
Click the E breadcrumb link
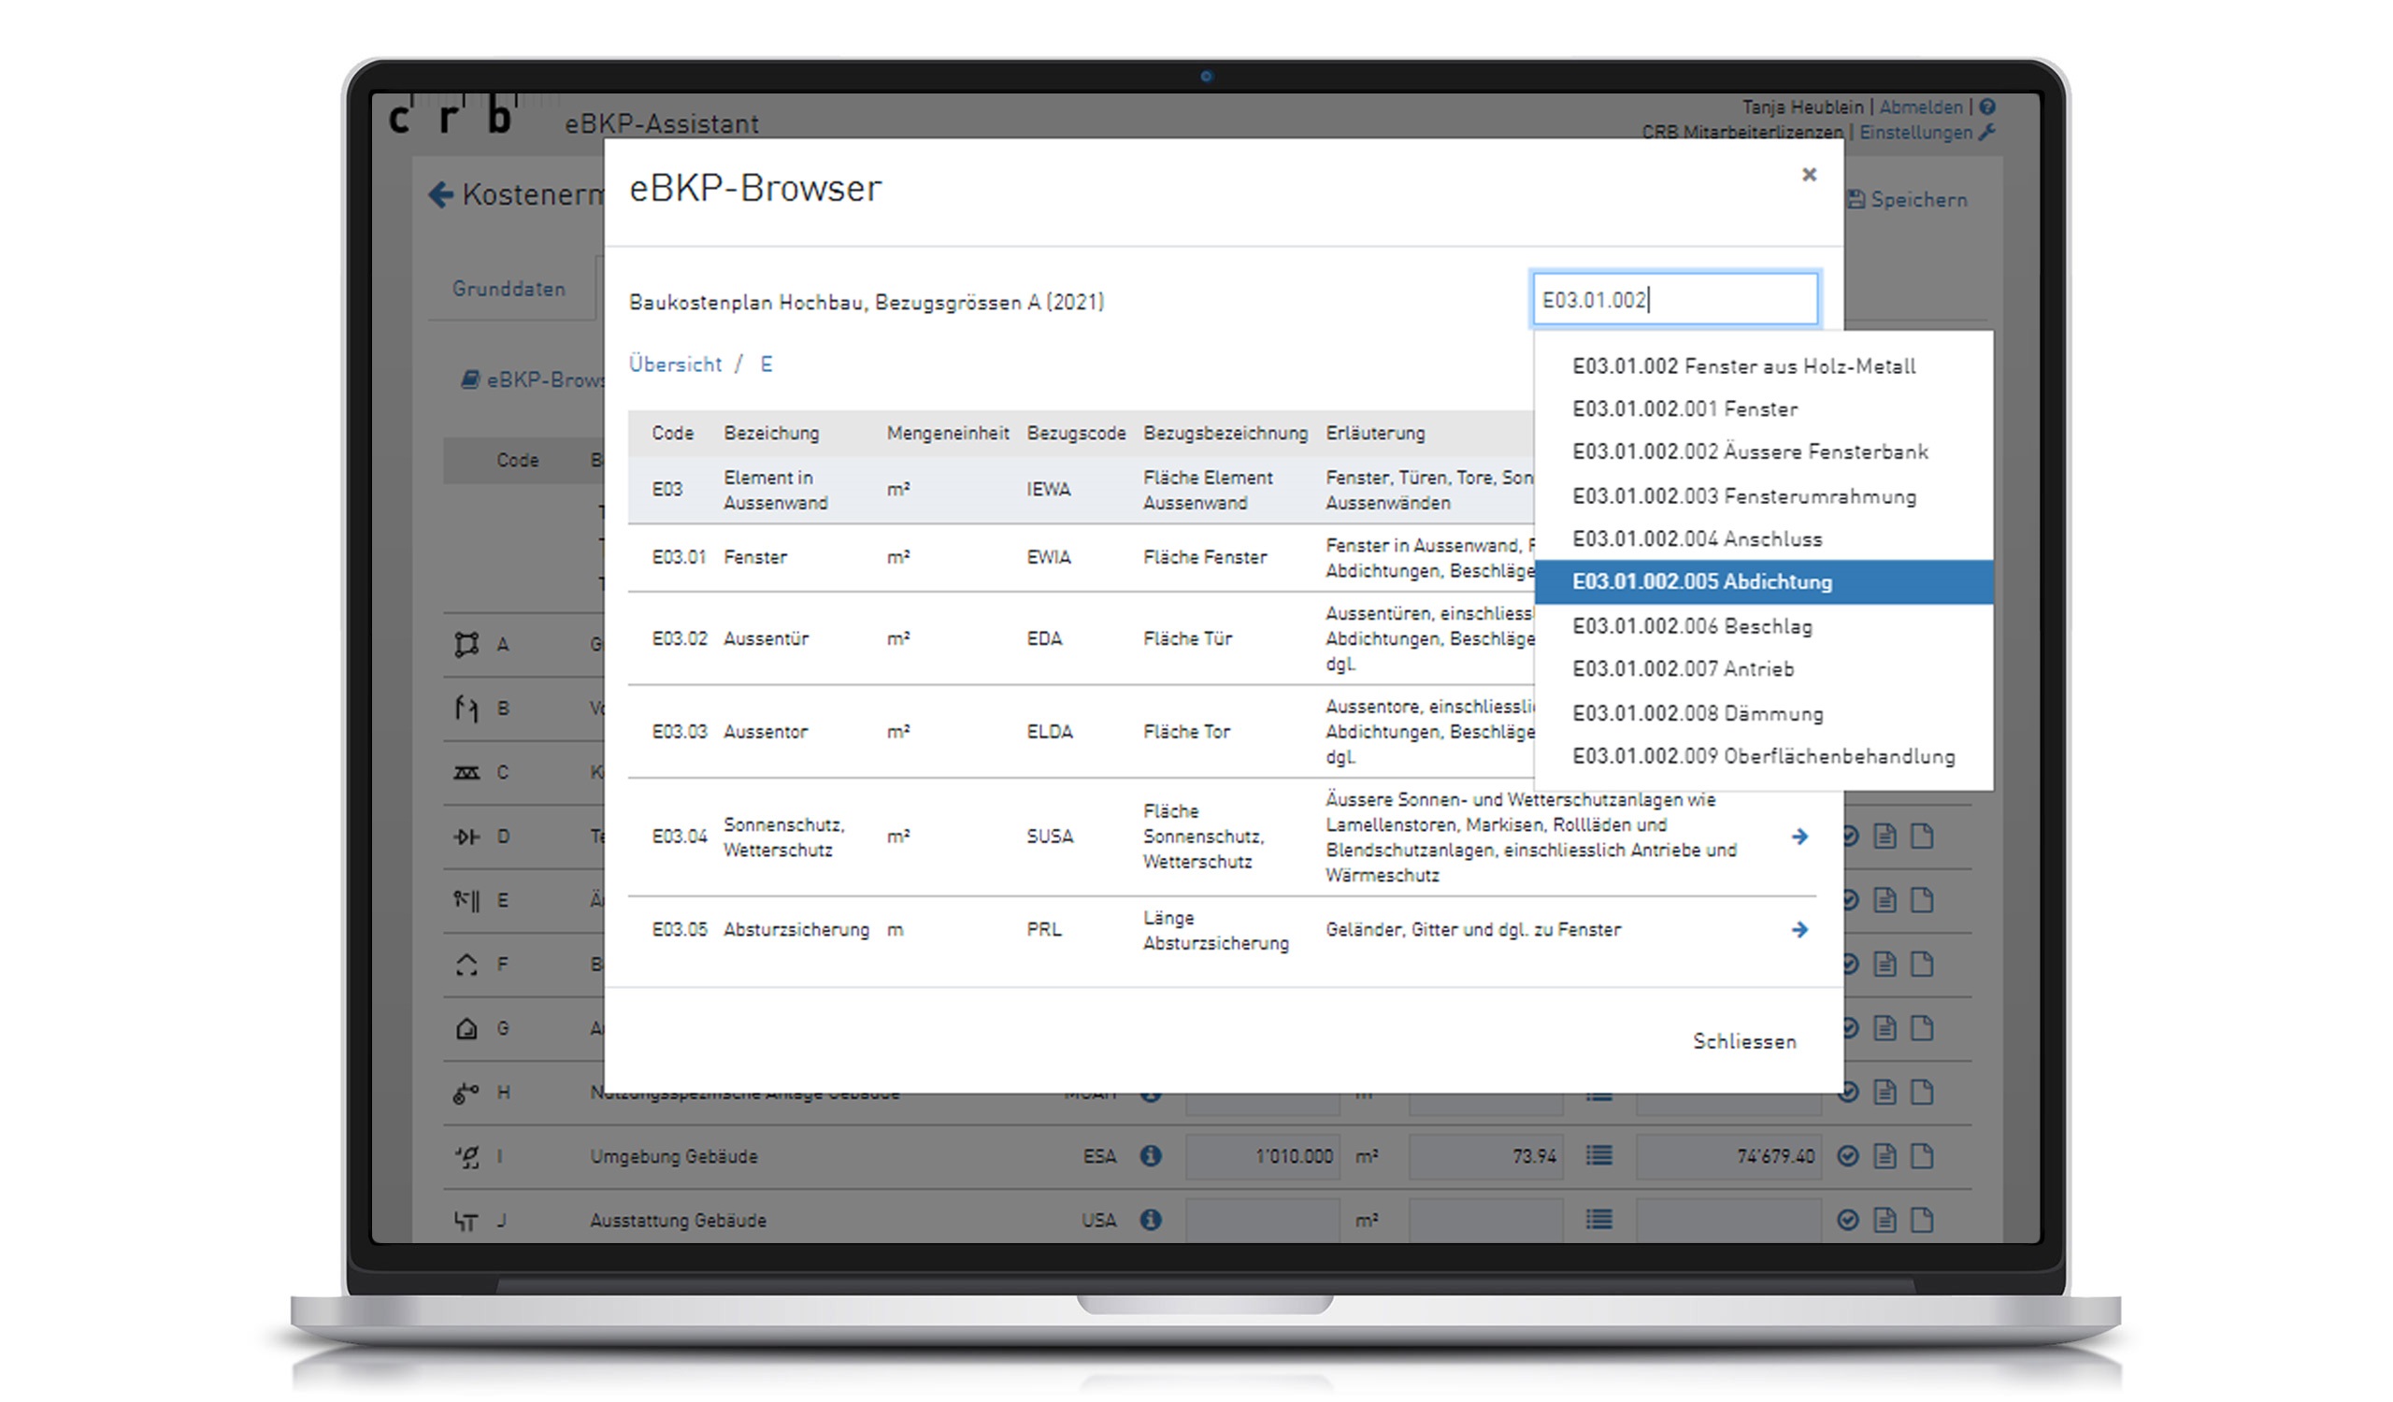pos(767,365)
